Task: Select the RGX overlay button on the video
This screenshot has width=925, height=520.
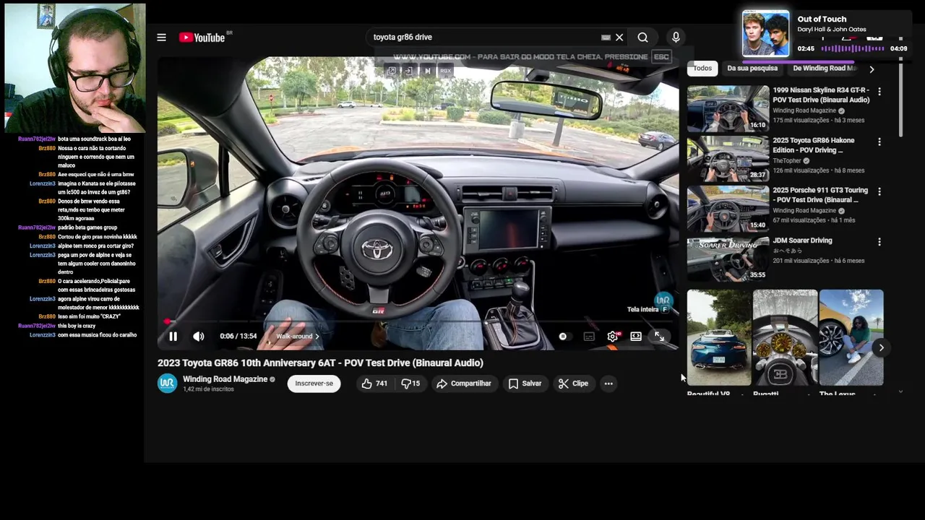Action: point(445,71)
